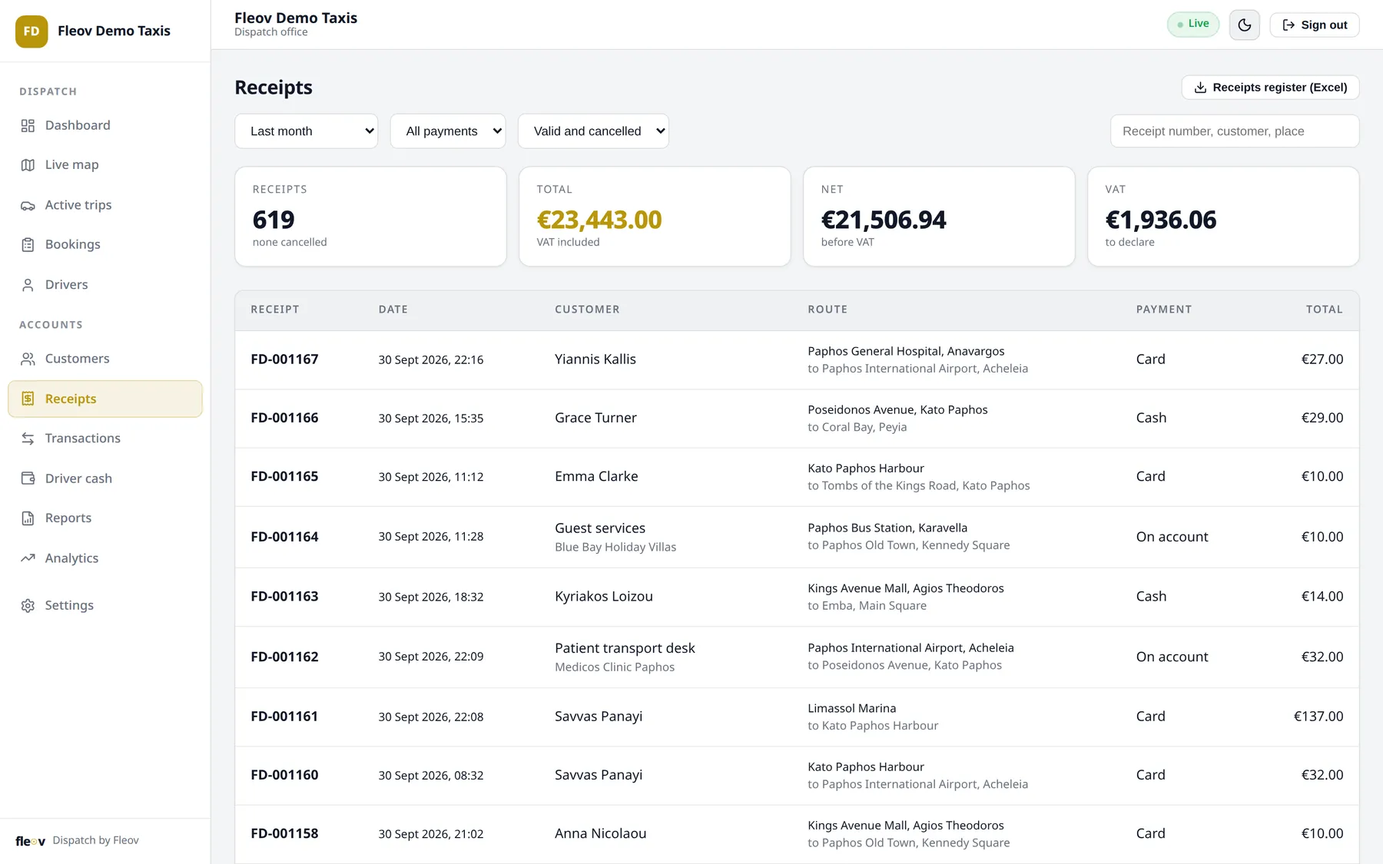1383x864 pixels.
Task: Click the €23,443.00 total card
Action: point(655,217)
